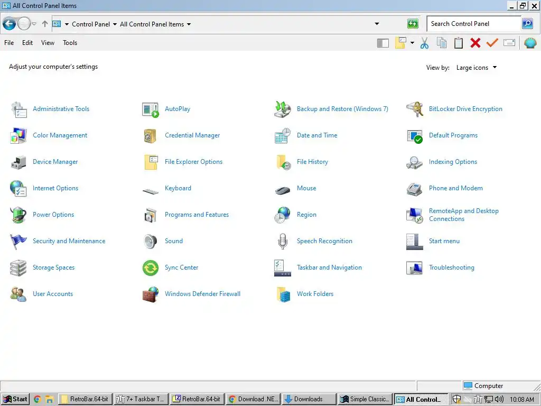Open the Security and Maintenance link
The width and height of the screenshot is (541, 406).
[x=69, y=241]
